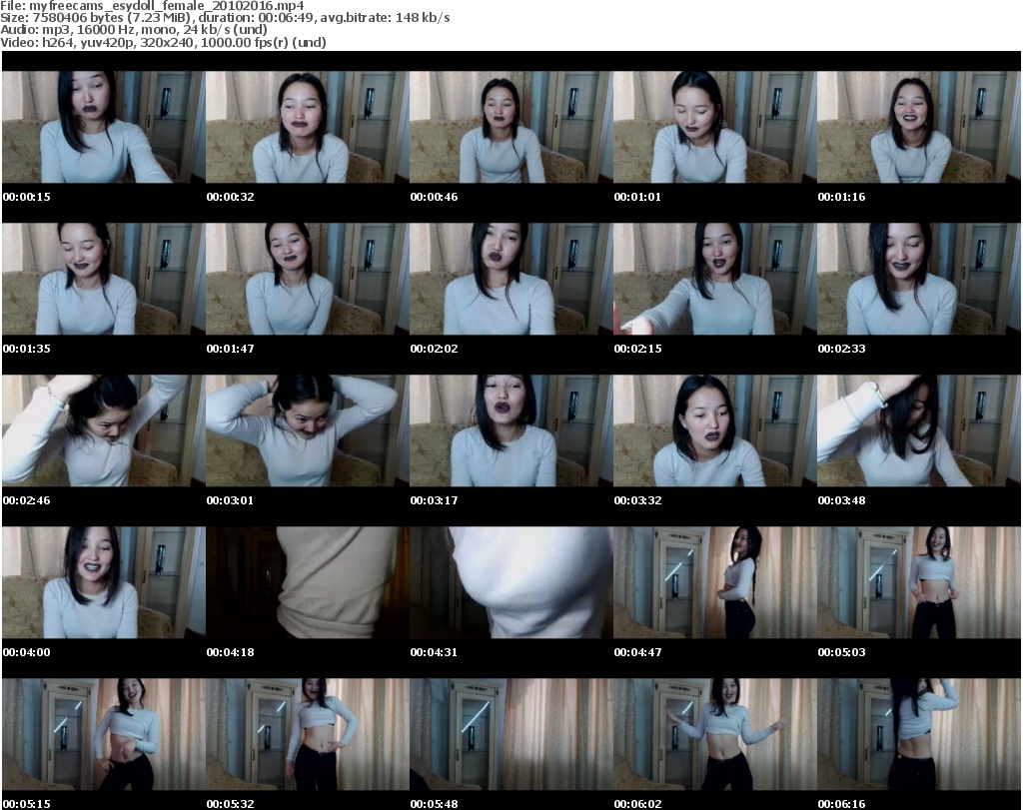Click the 00:06:16 timestamp text

pyautogui.click(x=841, y=804)
